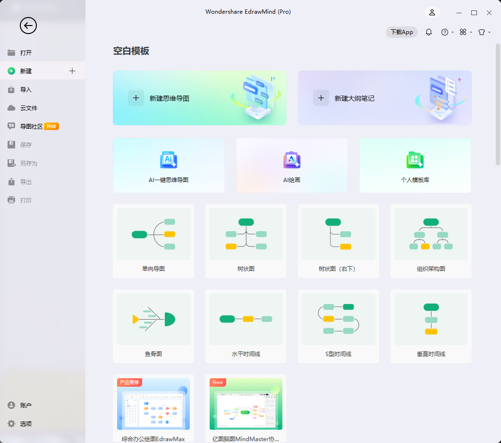Select 导出 export in sidebar
The image size is (501, 443).
pyautogui.click(x=42, y=182)
